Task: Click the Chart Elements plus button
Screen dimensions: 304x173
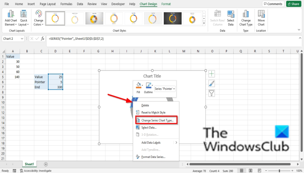Action: (211, 74)
